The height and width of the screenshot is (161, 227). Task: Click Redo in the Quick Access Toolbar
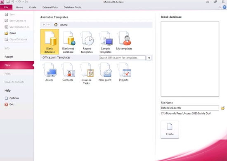pyautogui.click(x=20, y=2)
